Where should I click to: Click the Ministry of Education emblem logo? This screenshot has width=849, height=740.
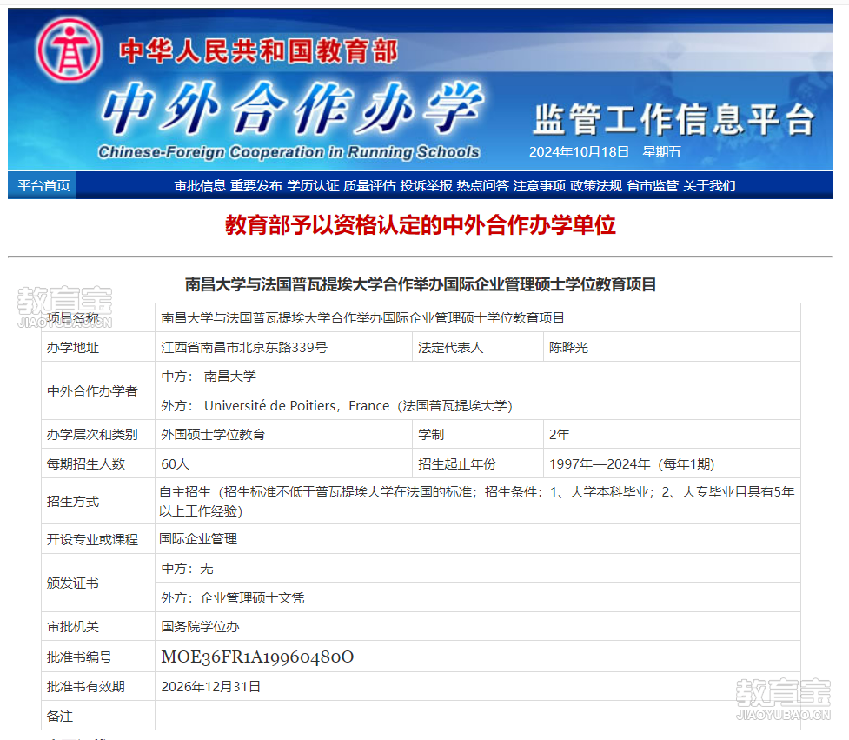(x=69, y=50)
